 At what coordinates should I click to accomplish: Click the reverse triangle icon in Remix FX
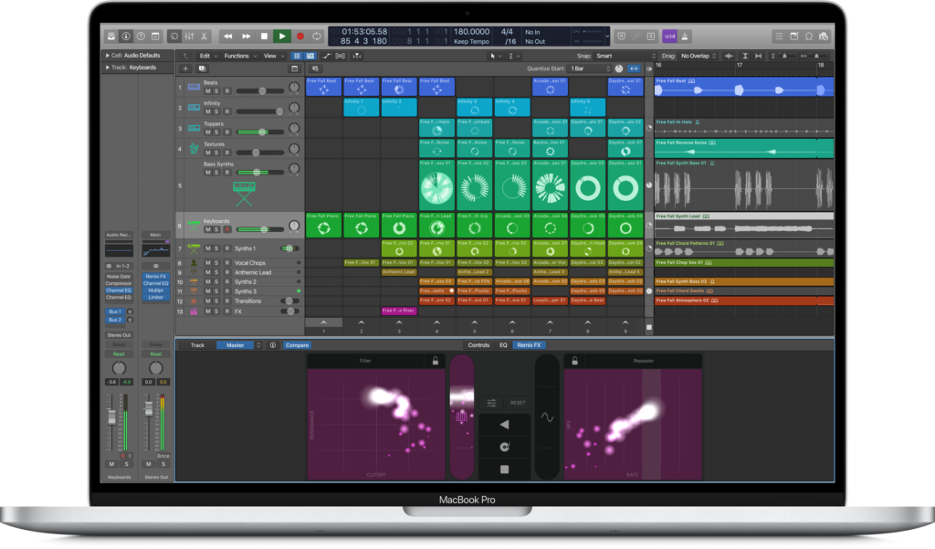click(505, 424)
